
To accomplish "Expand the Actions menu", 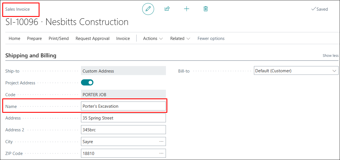I will pos(153,39).
